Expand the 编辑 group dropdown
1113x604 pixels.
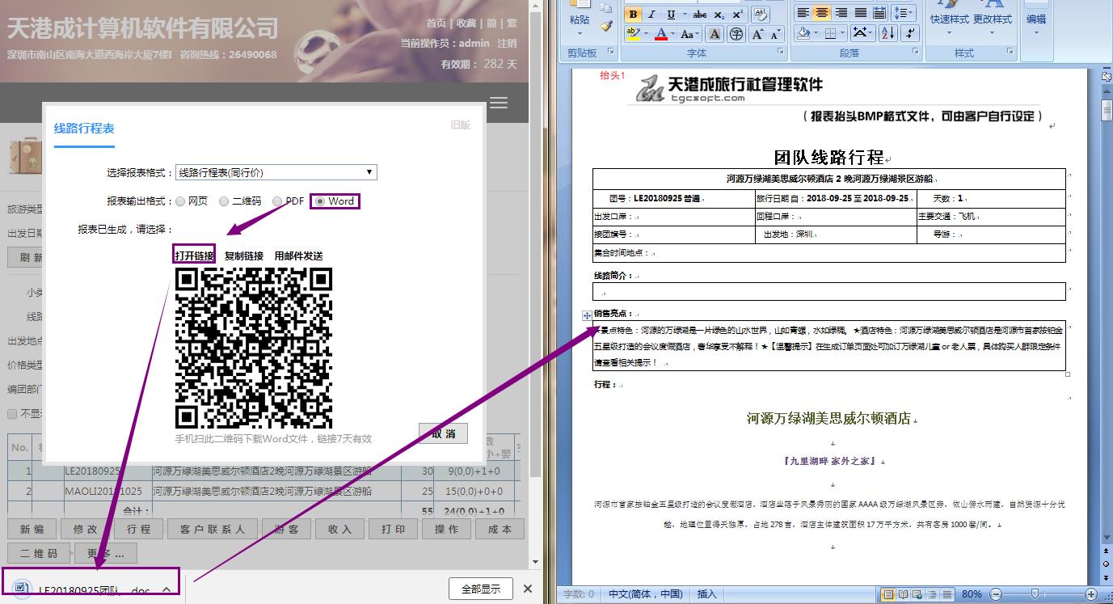1036,32
